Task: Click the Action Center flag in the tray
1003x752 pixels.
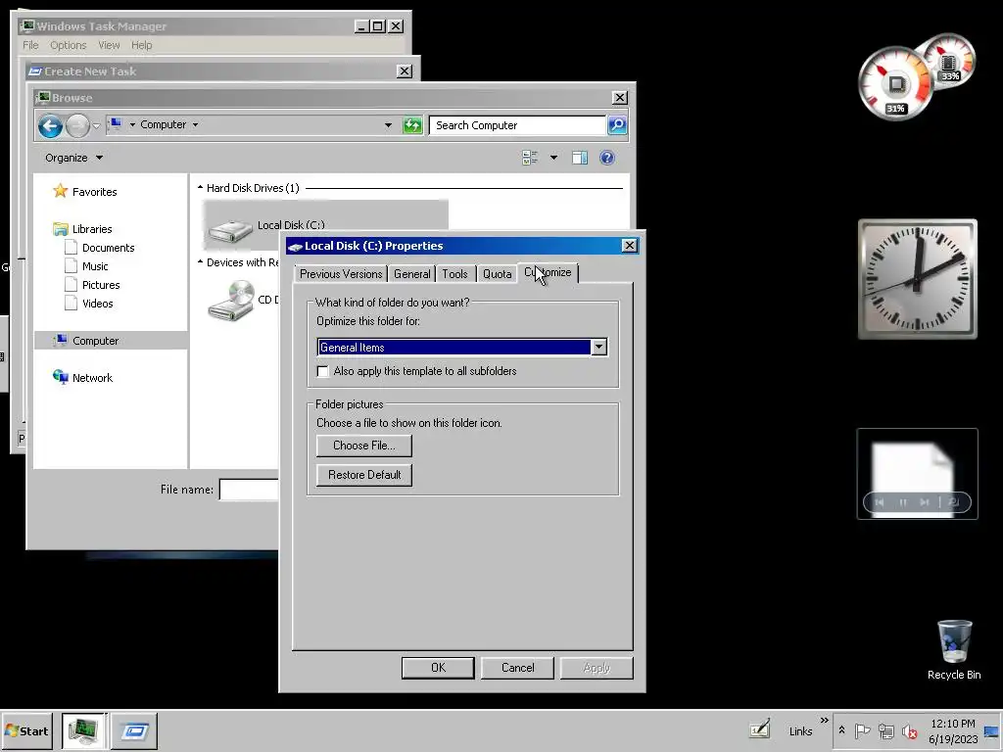Action: tap(862, 730)
